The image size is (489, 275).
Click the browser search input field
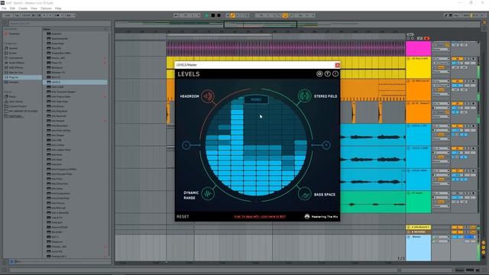60,23
